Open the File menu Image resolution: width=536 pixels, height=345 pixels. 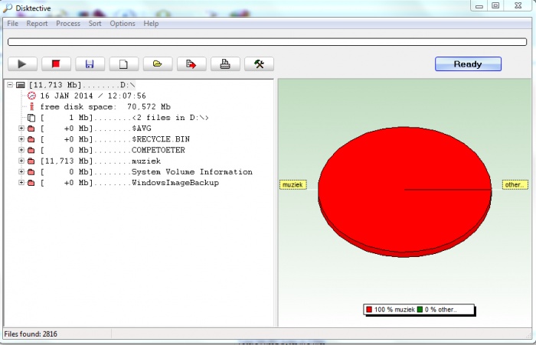click(13, 24)
